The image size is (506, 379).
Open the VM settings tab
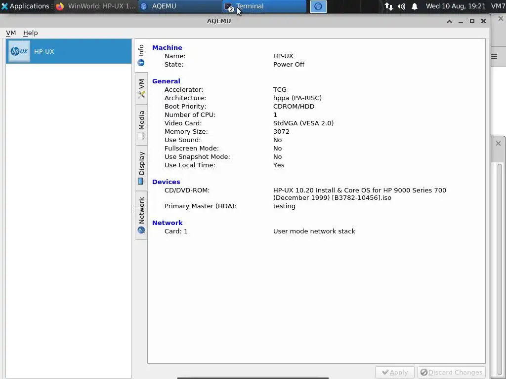click(141, 89)
